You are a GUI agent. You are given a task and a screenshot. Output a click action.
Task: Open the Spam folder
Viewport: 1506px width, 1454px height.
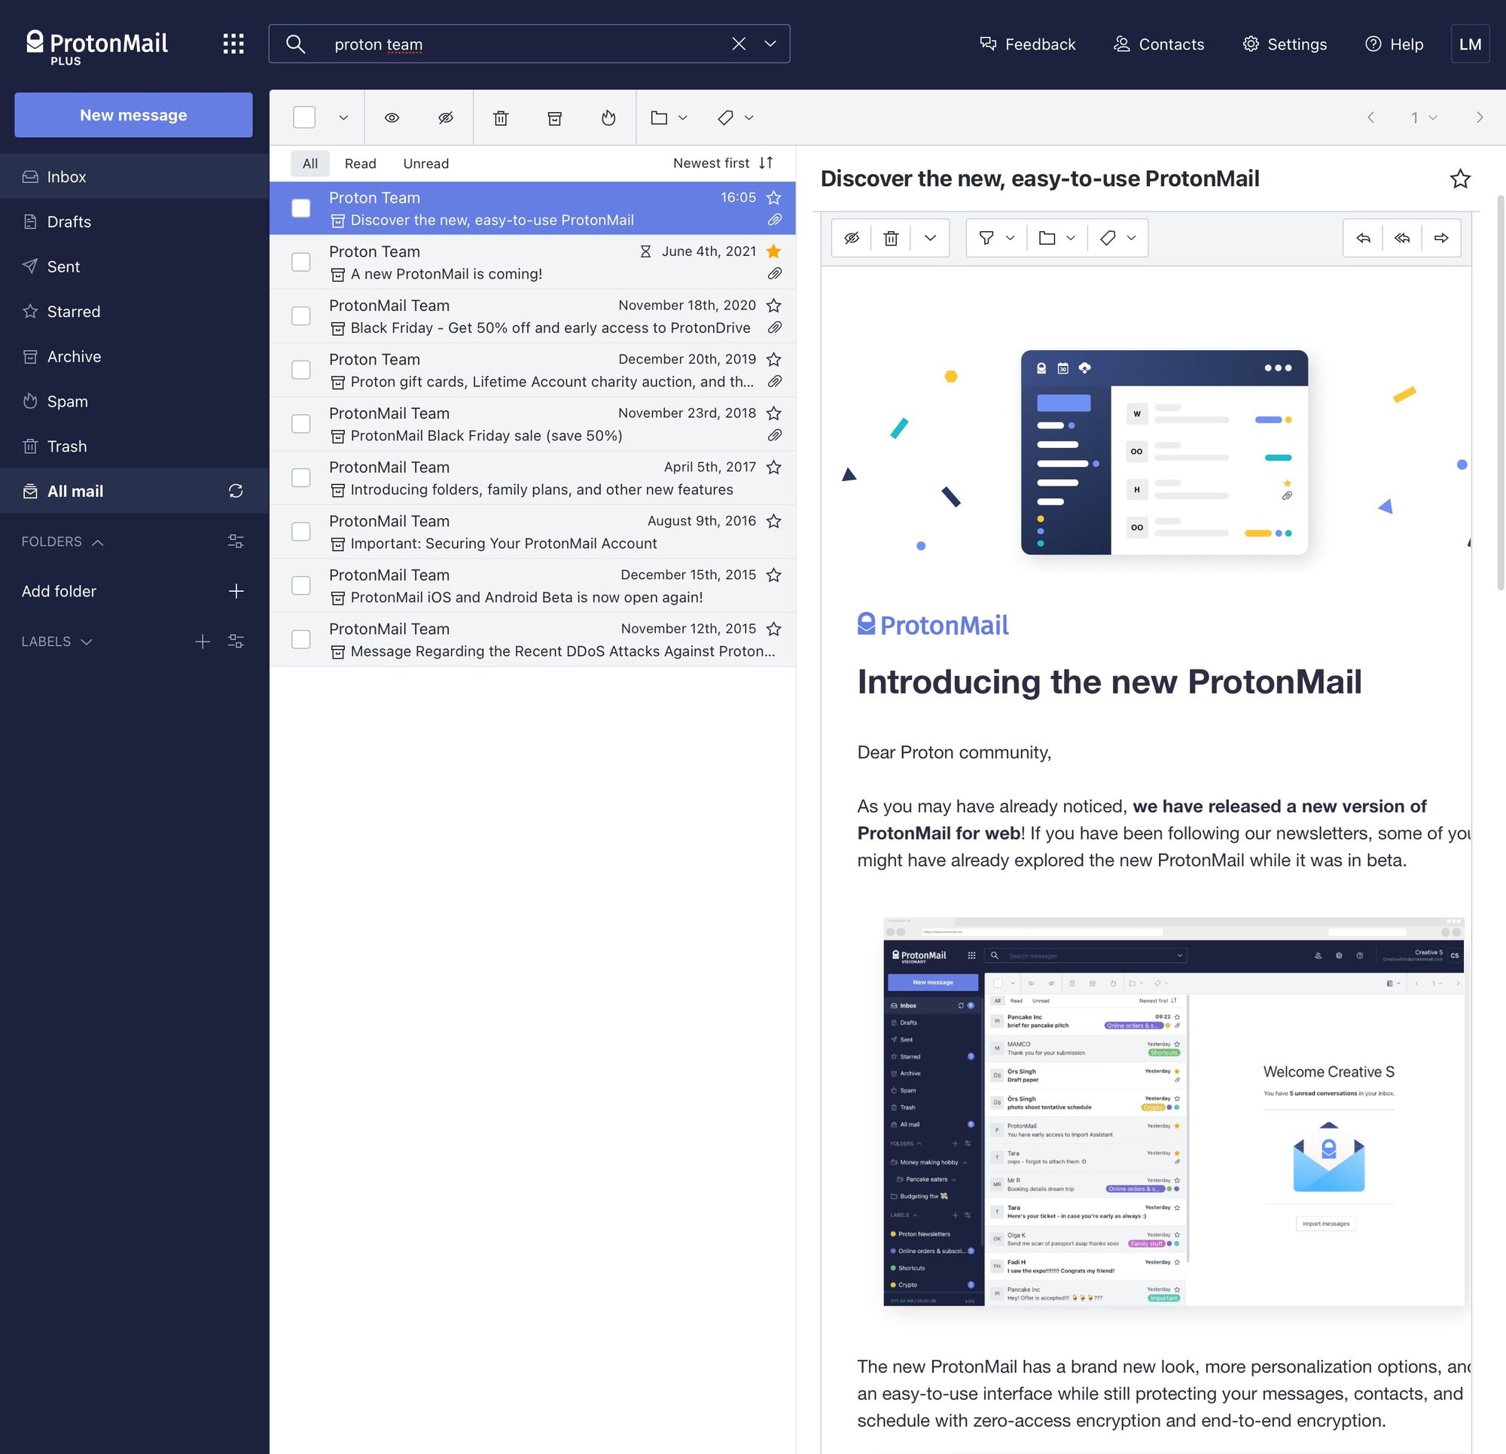coord(135,401)
